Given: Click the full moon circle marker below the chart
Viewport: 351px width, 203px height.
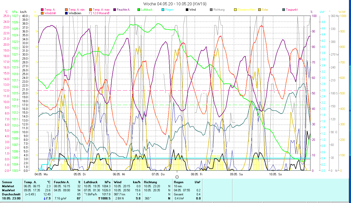Looking at the screenshot, I should click(x=177, y=177).
